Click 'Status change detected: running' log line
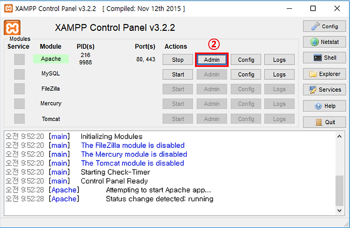Image resolution: width=351 pixels, height=228 pixels. (x=159, y=199)
